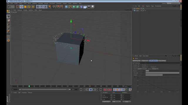The height and width of the screenshot is (105, 188).
Task: Open the Object (Rel) coordinate dropdown
Action: pyautogui.click(x=106, y=101)
